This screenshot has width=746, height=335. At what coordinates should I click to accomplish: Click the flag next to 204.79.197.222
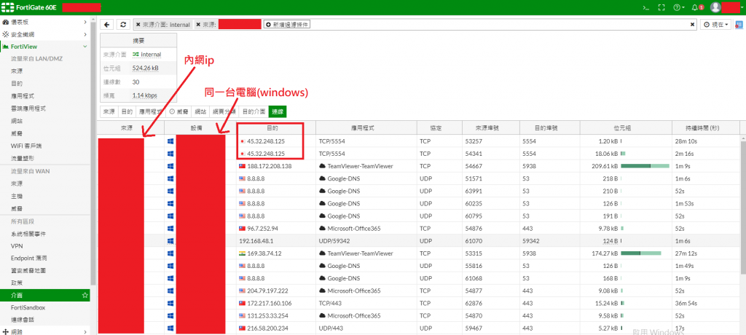pyautogui.click(x=242, y=291)
